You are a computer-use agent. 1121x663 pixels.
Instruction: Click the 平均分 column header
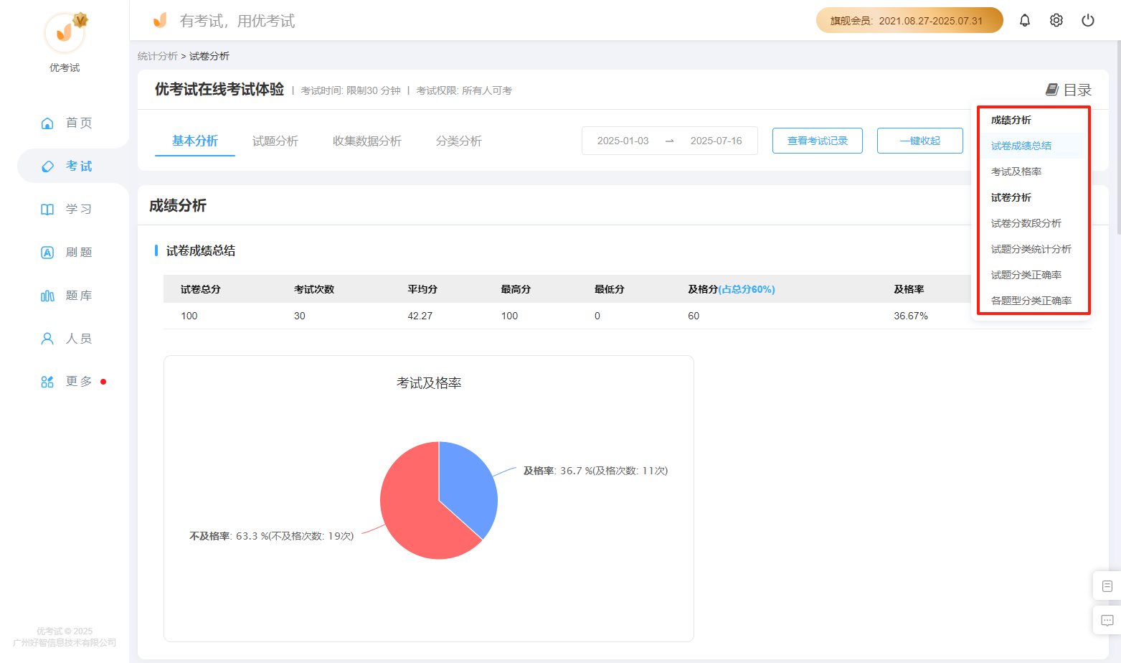(422, 289)
